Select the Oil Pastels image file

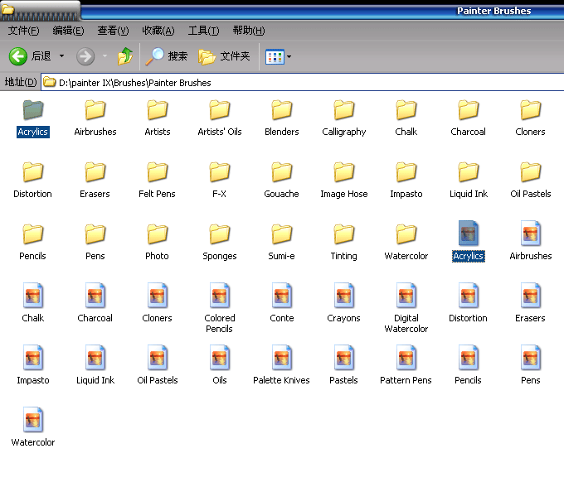[x=158, y=365]
